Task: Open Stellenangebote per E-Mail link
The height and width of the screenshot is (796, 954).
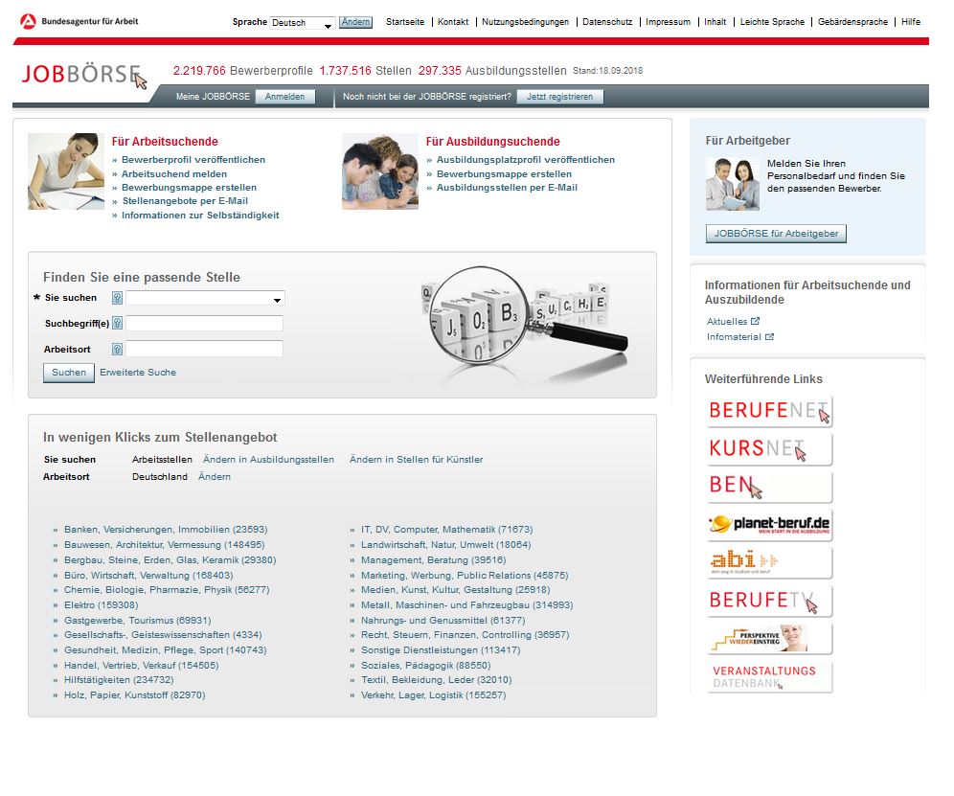Action: [x=185, y=201]
